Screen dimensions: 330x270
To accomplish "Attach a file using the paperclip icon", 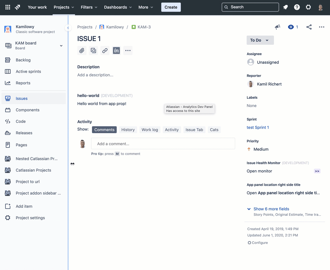I will [x=82, y=50].
